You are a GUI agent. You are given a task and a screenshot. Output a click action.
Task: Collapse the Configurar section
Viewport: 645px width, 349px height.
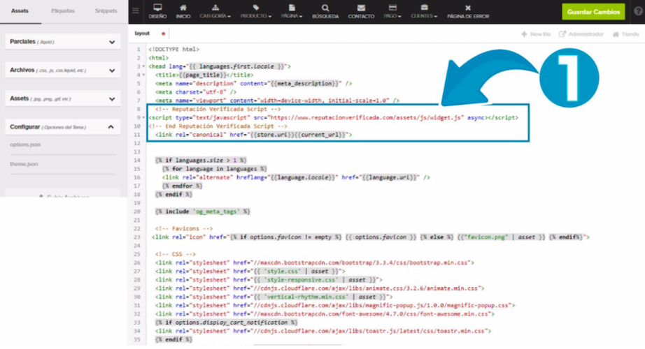(63, 127)
